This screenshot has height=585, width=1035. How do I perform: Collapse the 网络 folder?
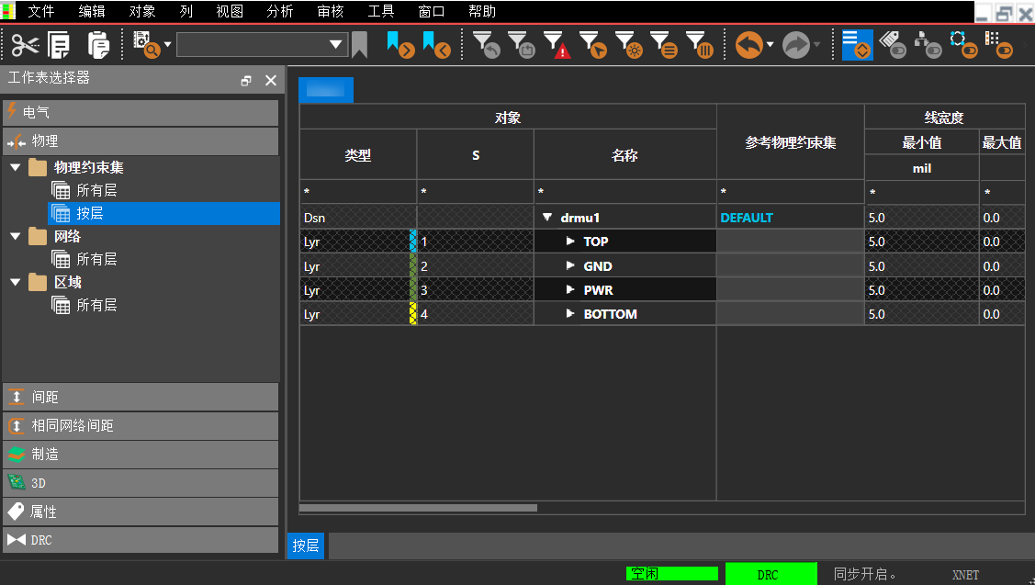click(x=16, y=236)
